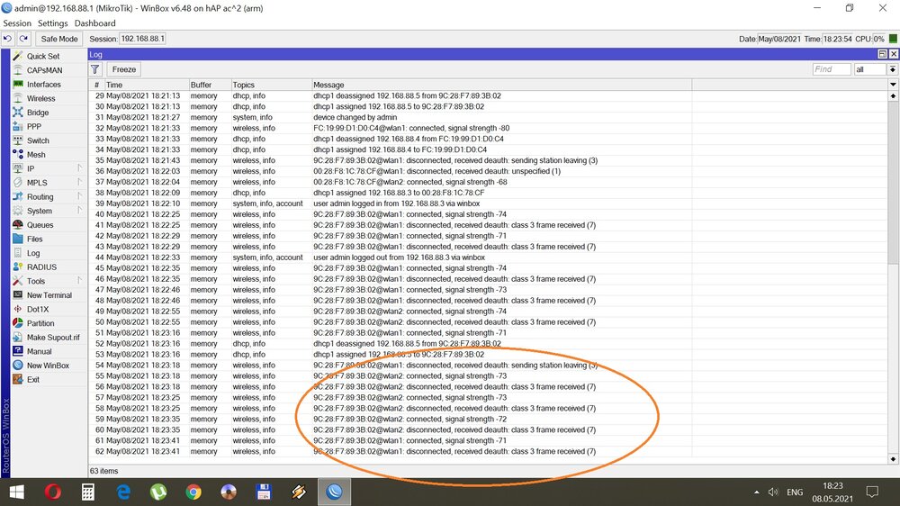Open Google Chrome from the taskbar
Viewport: 900px width, 506px height.
point(193,492)
